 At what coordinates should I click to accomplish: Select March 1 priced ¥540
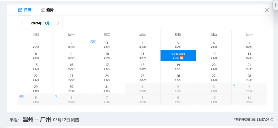click(x=36, y=45)
